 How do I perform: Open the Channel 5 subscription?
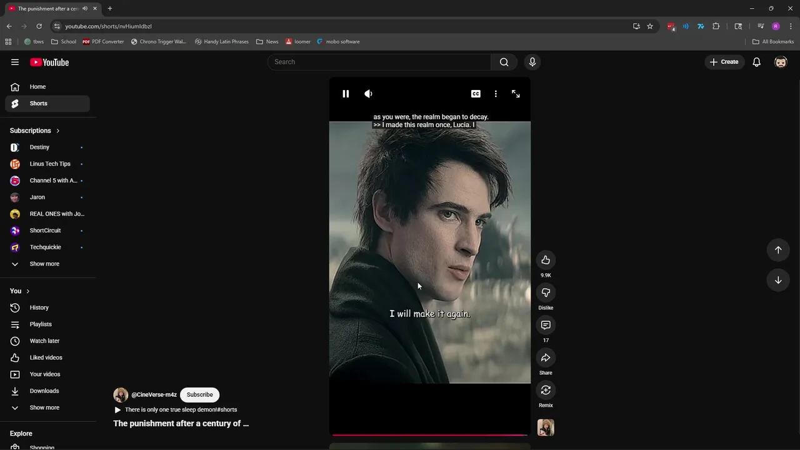point(47,181)
